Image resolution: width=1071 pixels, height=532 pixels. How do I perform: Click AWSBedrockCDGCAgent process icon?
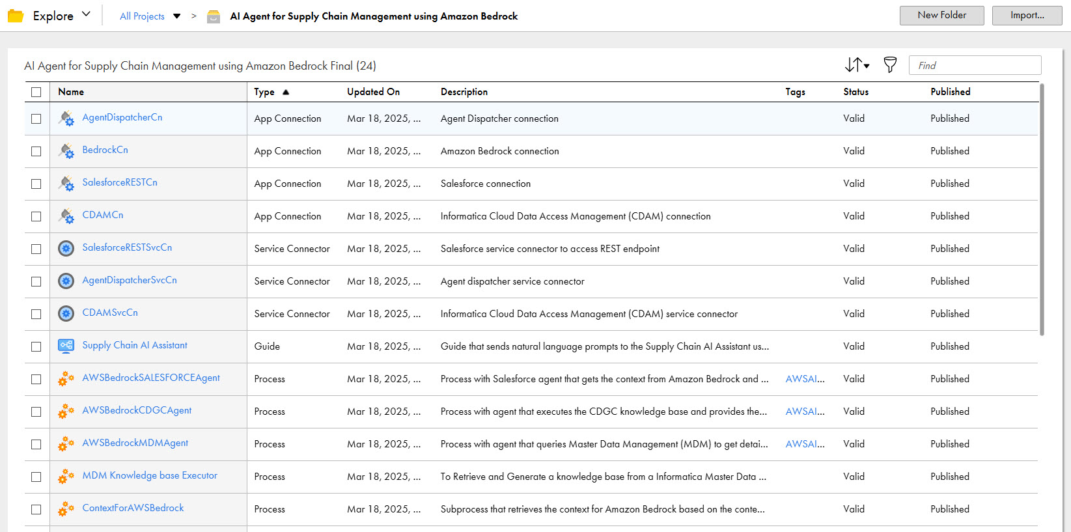[x=66, y=412]
